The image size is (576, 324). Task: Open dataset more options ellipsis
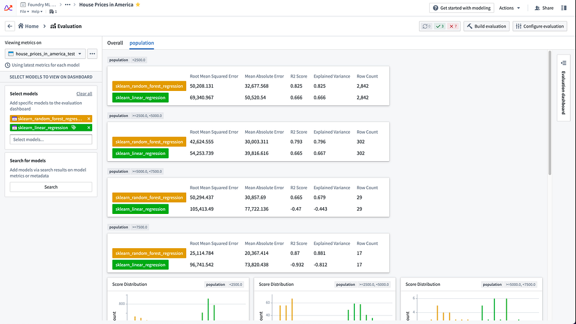(x=92, y=53)
